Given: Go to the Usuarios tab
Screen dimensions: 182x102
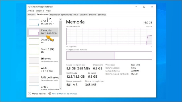Looking at the screenshot, I should [x=84, y=14].
